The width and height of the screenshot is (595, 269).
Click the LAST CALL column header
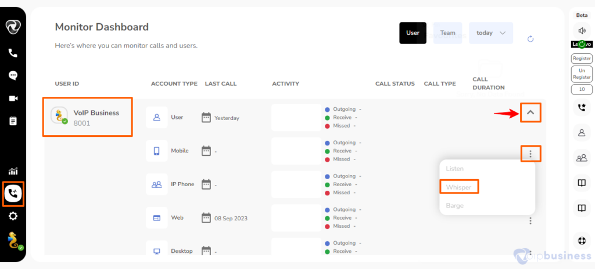pyautogui.click(x=220, y=83)
